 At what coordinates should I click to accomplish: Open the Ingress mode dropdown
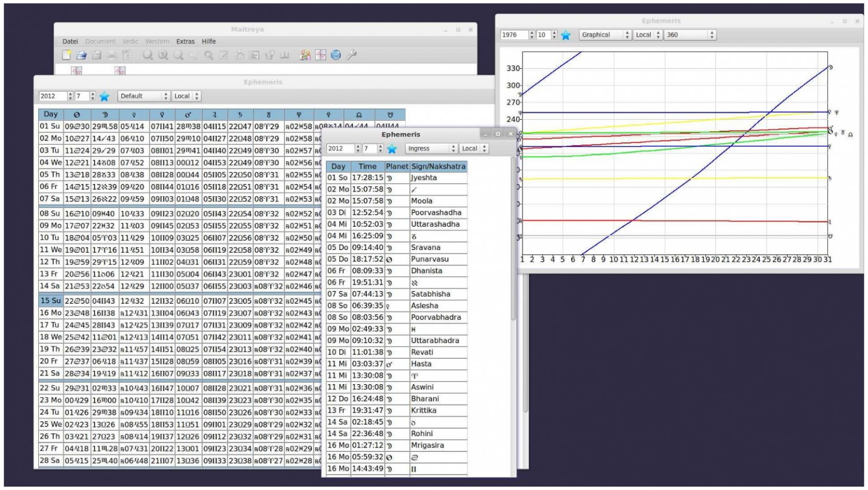(429, 148)
